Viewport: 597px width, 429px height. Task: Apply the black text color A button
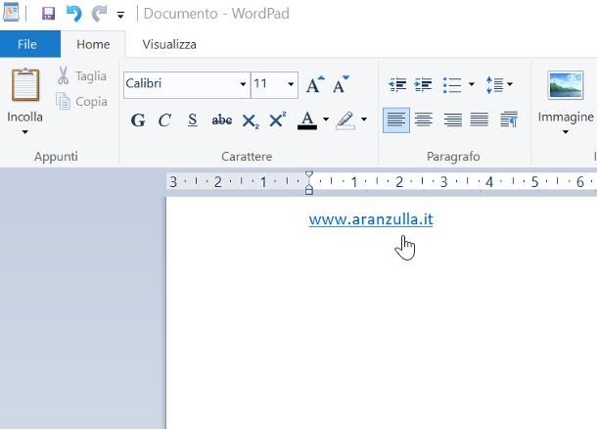[307, 120]
